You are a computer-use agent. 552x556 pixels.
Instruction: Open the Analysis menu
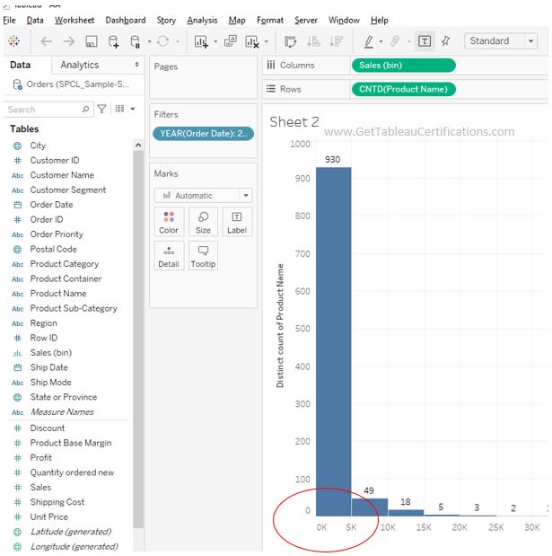(x=202, y=21)
